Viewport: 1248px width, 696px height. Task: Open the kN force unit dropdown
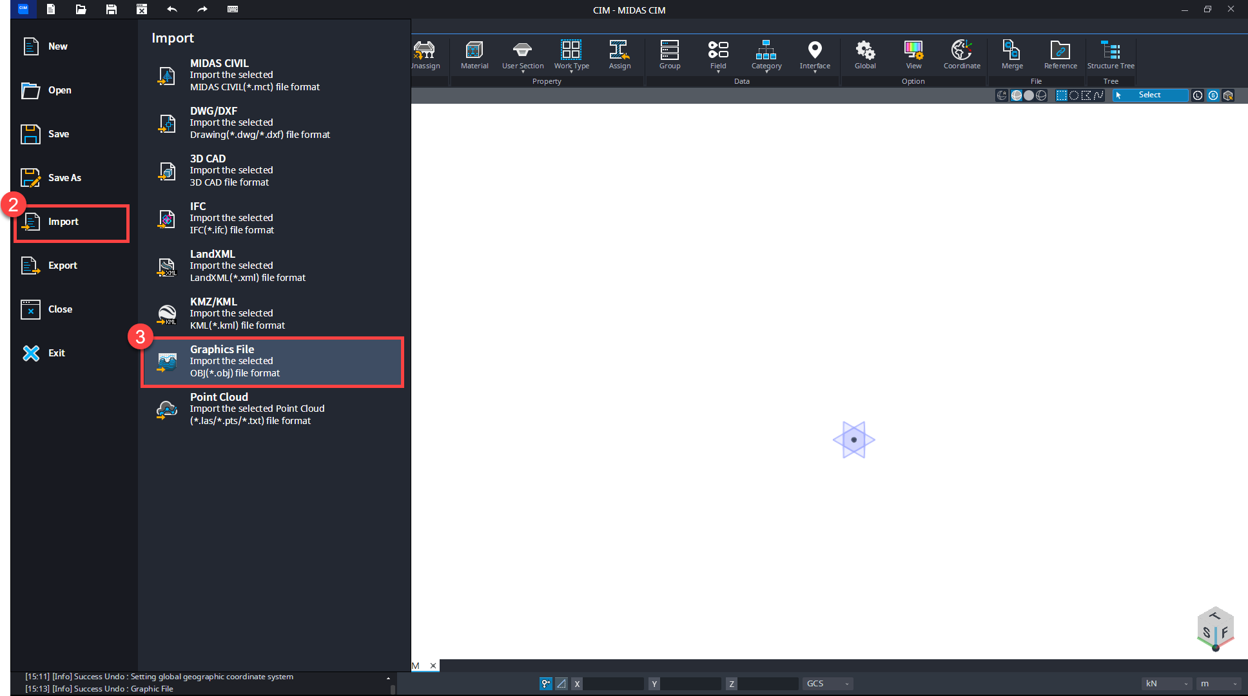(x=1167, y=684)
